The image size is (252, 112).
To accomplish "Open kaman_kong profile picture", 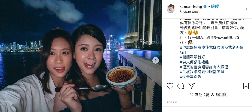I will click(171, 9).
